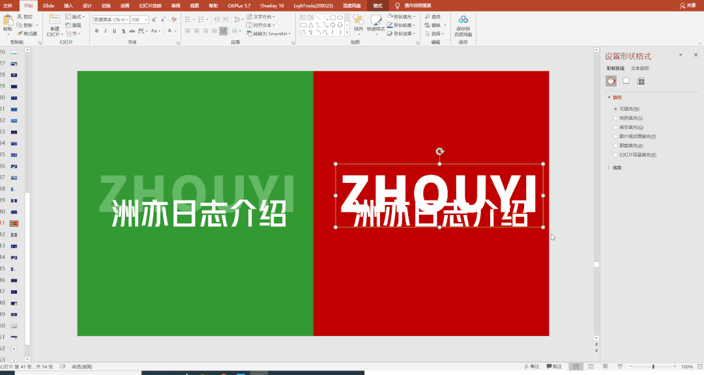The image size is (704, 375).
Task: Click the zoom slider in status bar
Action: tap(652, 367)
